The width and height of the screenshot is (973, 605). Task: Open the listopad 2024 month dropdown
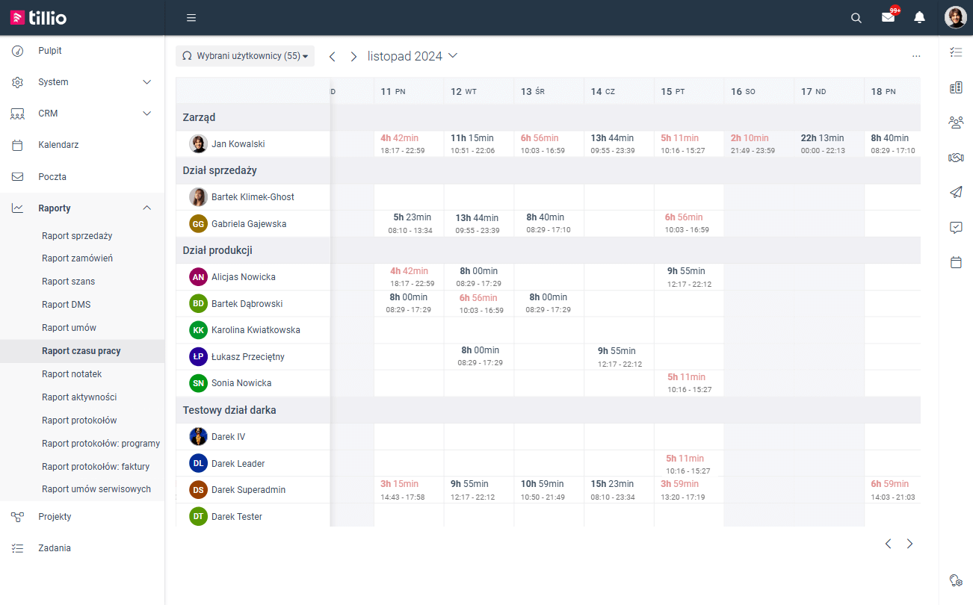click(x=413, y=56)
